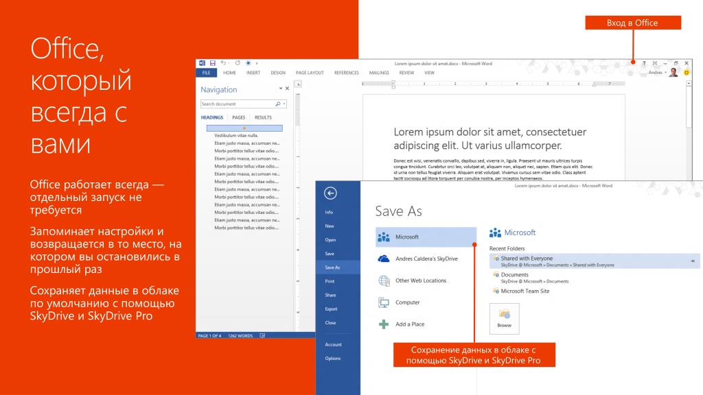Viewport: 703px width, 395px height.
Task: Open the VIEW ribbon tab
Action: [430, 73]
